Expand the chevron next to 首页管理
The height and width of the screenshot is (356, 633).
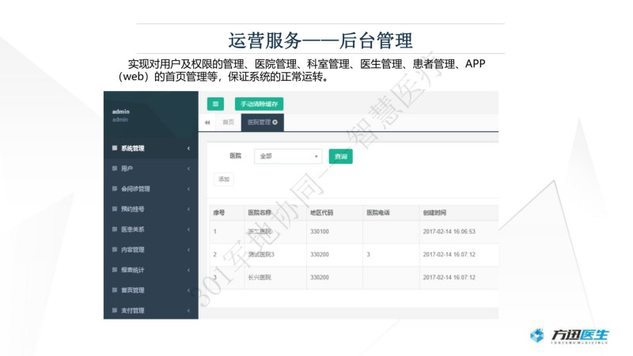pyautogui.click(x=188, y=290)
